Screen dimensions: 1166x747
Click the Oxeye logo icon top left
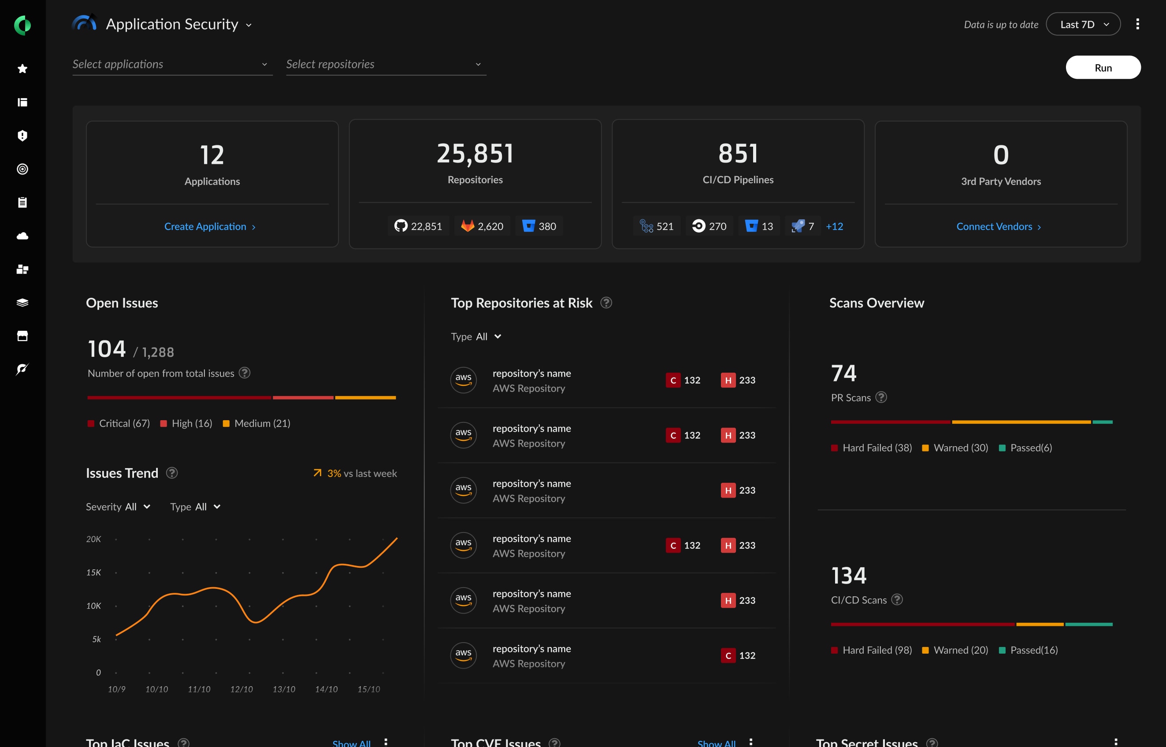(23, 23)
